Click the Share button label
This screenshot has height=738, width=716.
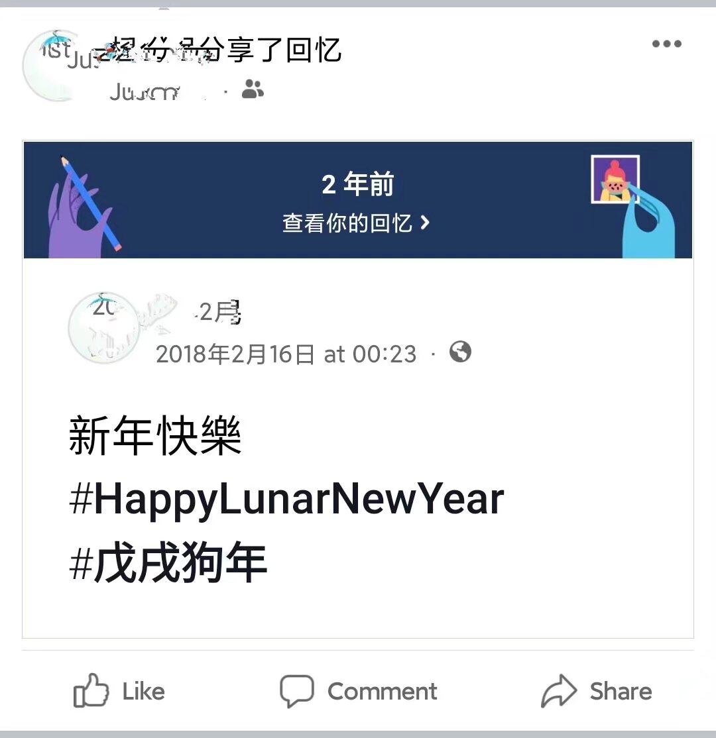pos(621,692)
